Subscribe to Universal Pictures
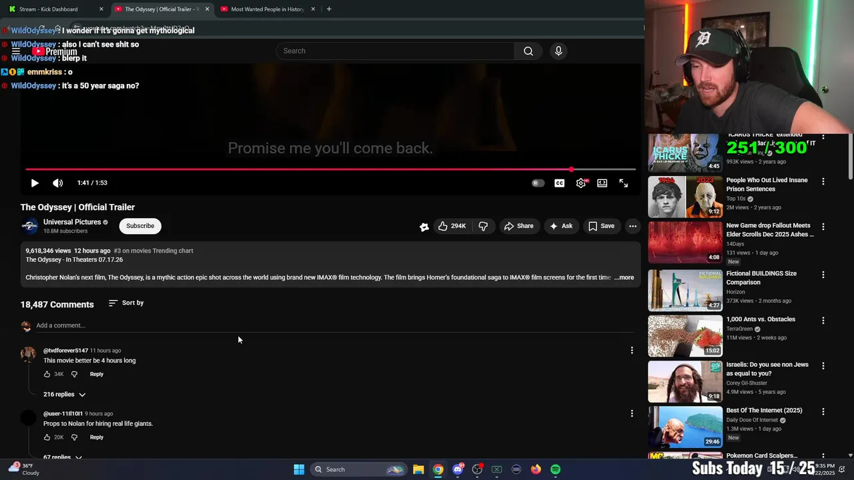This screenshot has width=854, height=480. pos(140,226)
